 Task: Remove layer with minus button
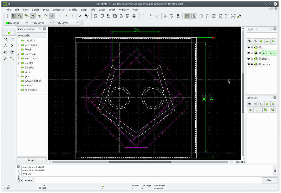coord(267,41)
